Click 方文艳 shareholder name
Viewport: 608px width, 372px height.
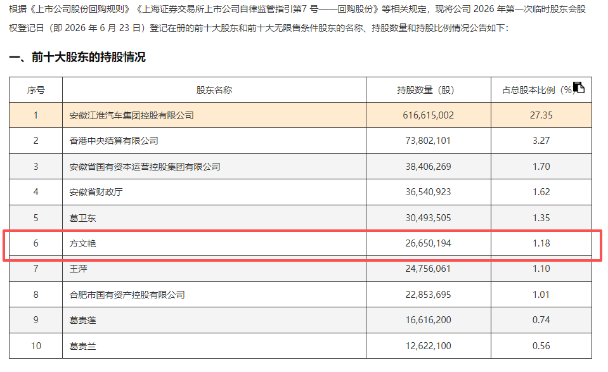tap(82, 243)
